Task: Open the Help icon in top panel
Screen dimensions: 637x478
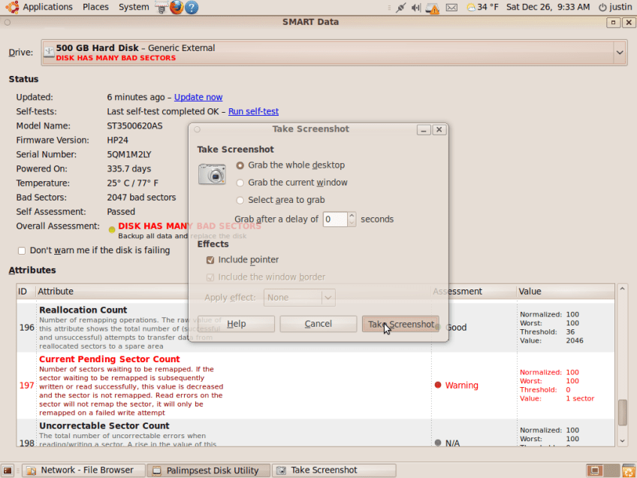Action: 192,8
